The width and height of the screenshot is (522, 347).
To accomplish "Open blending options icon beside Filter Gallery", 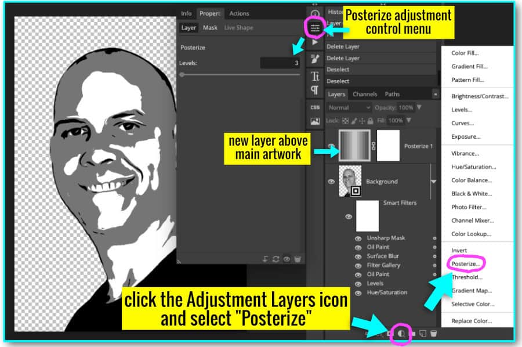I will point(434,265).
